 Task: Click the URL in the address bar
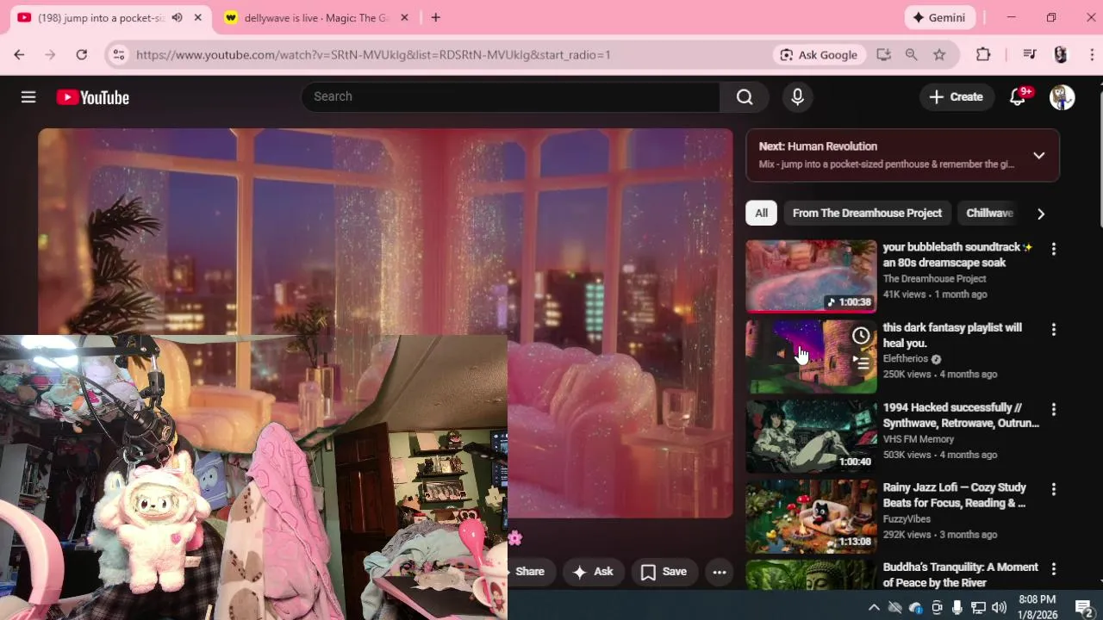373,54
